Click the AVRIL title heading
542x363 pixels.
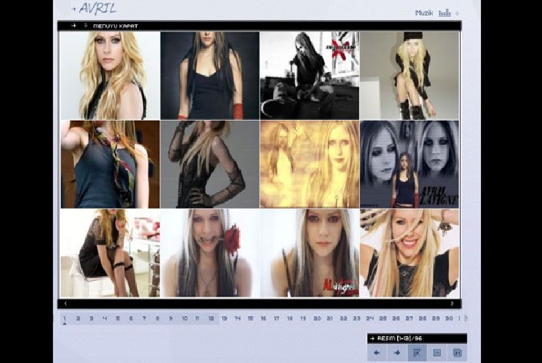click(x=98, y=9)
